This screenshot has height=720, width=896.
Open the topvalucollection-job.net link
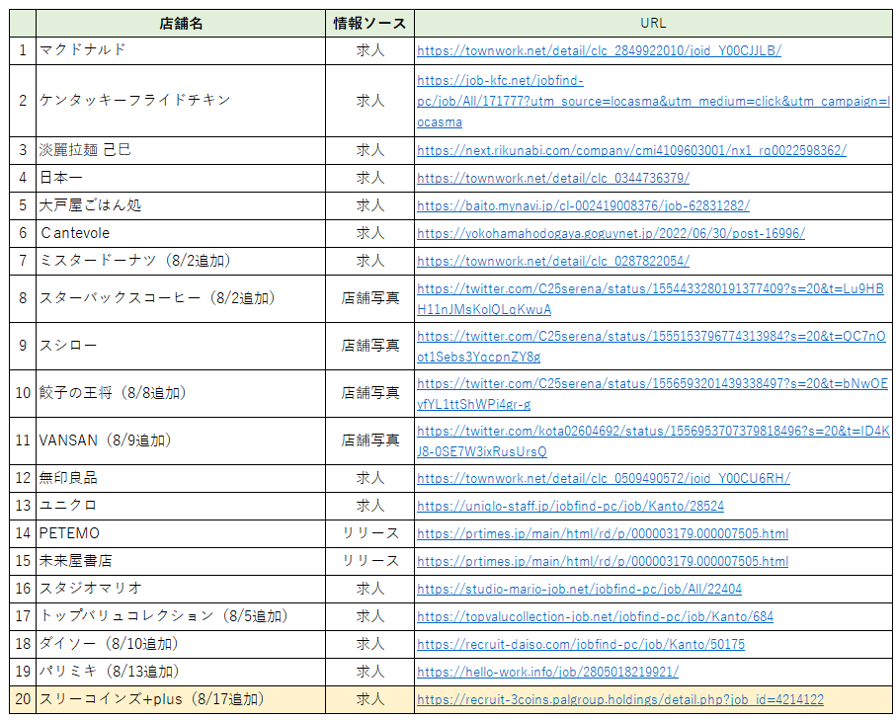(x=595, y=617)
